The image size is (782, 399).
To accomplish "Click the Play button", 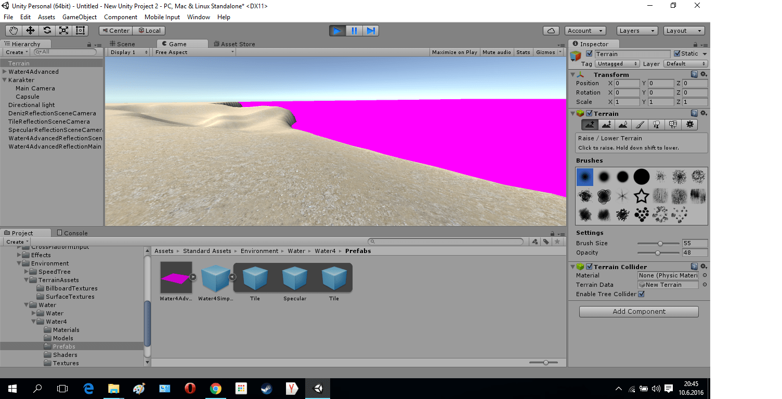I will click(x=337, y=31).
